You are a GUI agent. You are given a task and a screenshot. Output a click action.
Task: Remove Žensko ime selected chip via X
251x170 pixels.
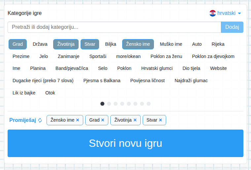point(78,120)
